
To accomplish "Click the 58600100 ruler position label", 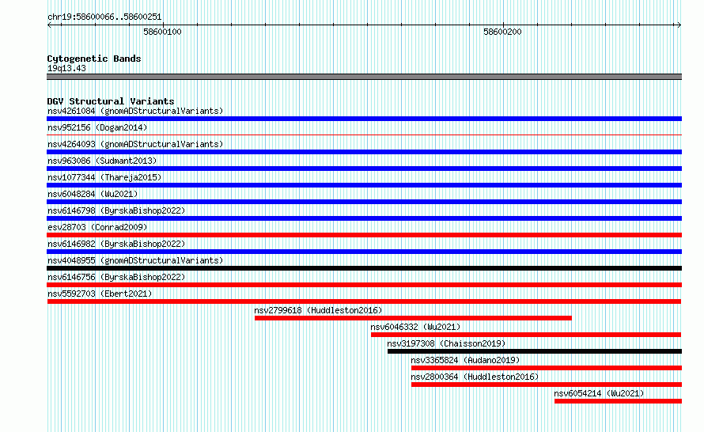I will click(162, 32).
